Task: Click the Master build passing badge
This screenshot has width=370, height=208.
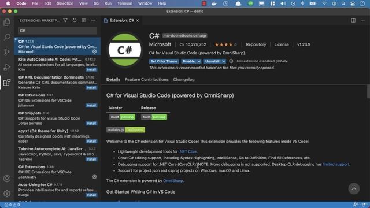Action: (122, 117)
